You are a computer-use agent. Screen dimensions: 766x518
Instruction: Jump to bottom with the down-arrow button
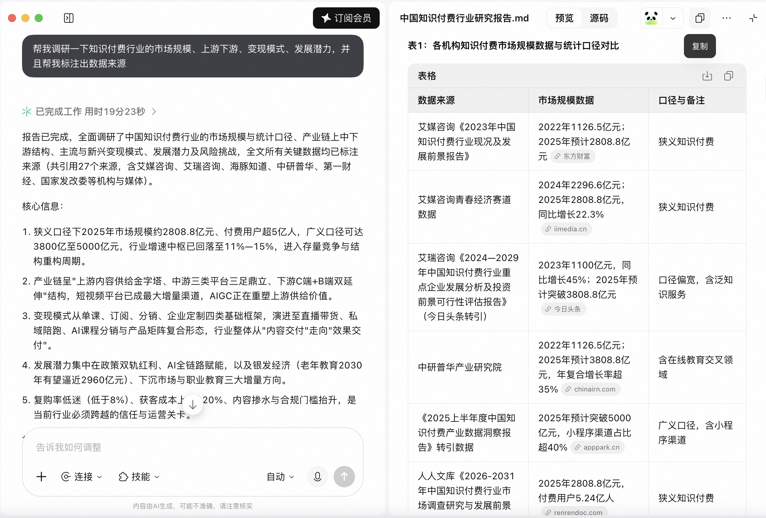(x=193, y=405)
